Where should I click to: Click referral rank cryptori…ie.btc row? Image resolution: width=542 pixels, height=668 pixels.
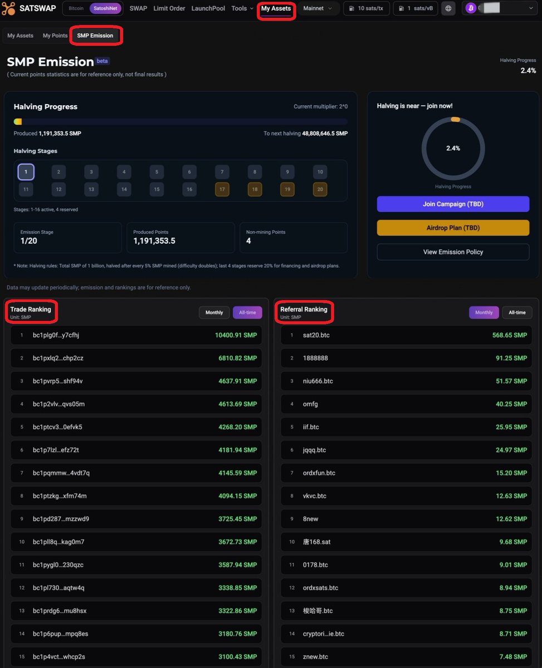(x=406, y=633)
